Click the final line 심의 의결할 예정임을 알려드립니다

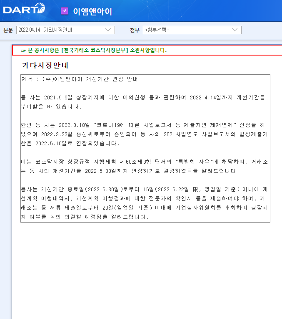[x=85, y=217]
